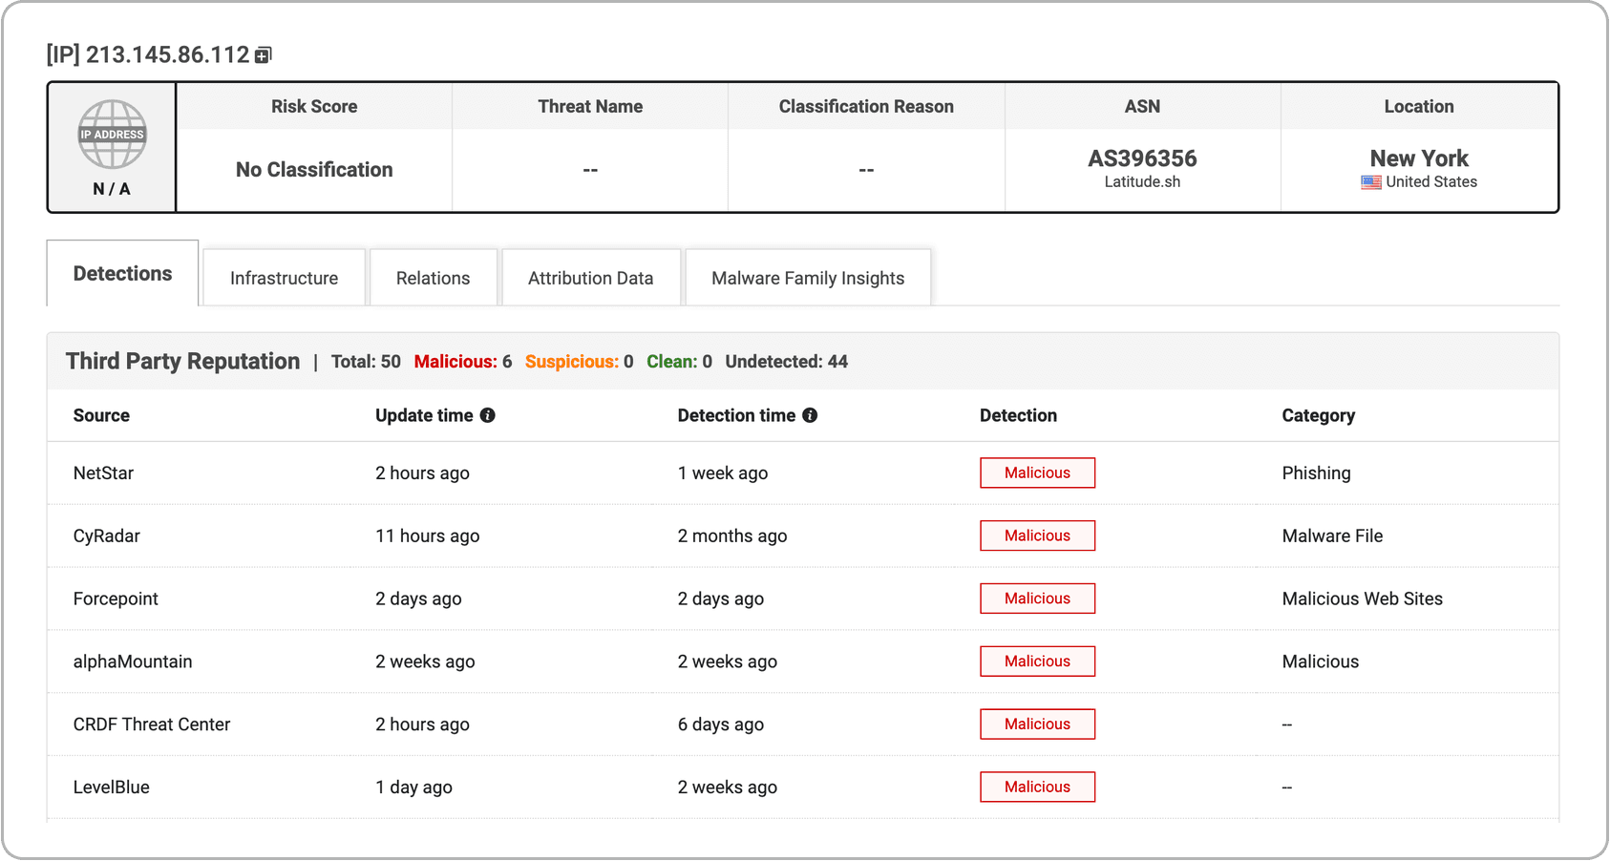
Task: Click the Malicious badge in LevelBlue row
Action: click(1037, 787)
